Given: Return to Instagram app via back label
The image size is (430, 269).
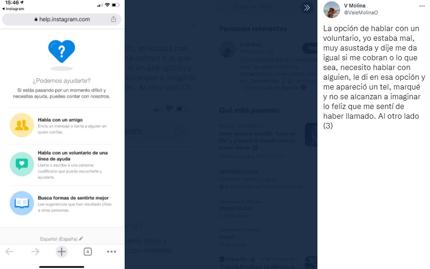Looking at the screenshot, I should point(13,9).
